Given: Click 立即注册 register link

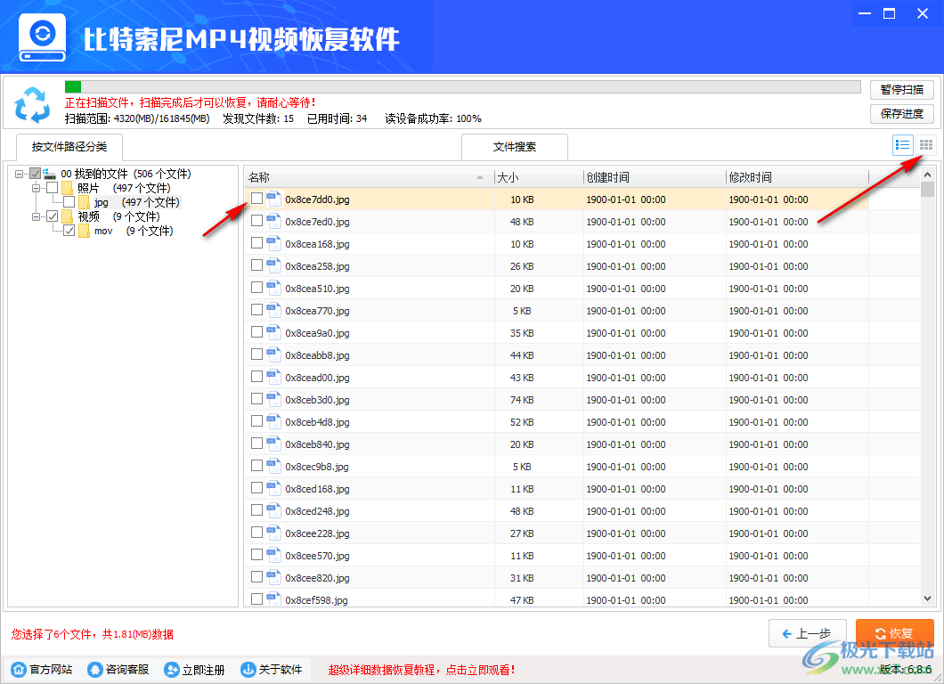Looking at the screenshot, I should point(194,670).
